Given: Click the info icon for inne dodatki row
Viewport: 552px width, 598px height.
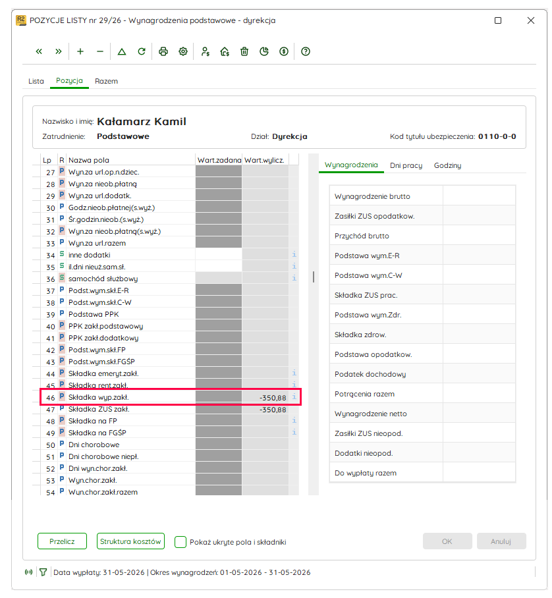Looking at the screenshot, I should click(x=294, y=254).
